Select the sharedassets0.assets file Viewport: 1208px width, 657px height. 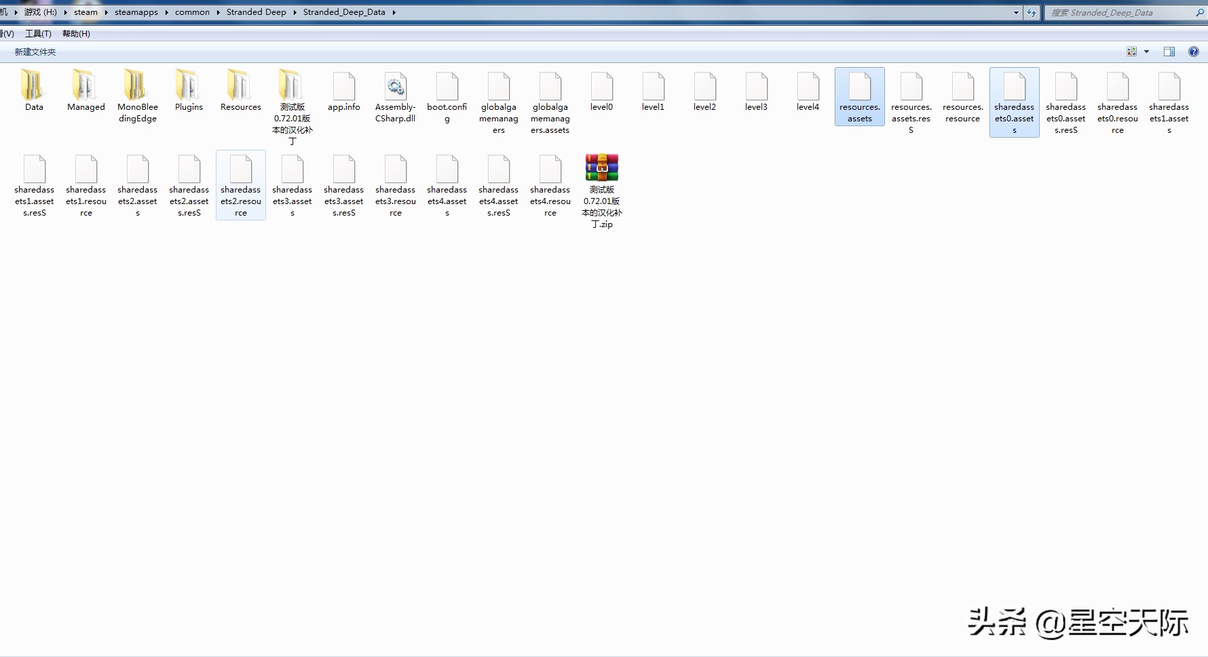click(x=1015, y=102)
